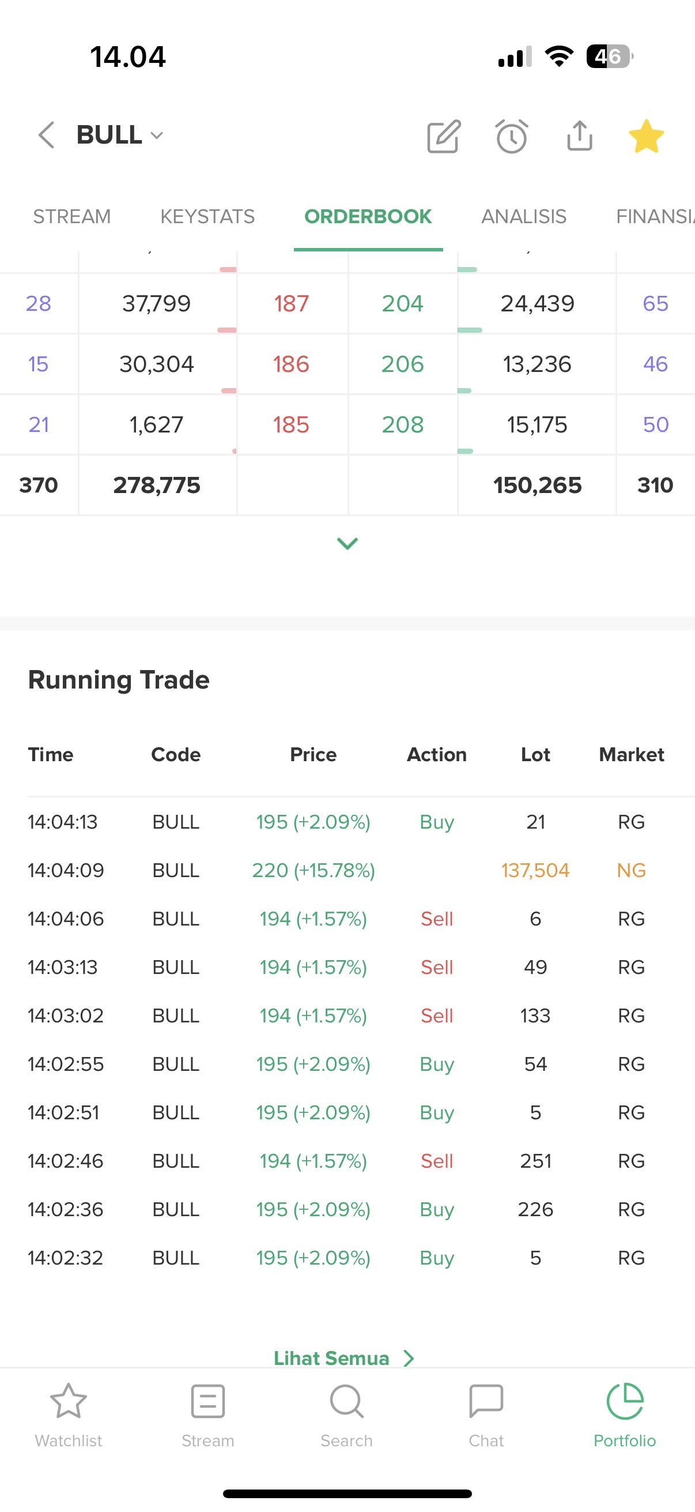Set a price alert with alarm icon
Screen dimensions: 695x1512
pos(511,137)
